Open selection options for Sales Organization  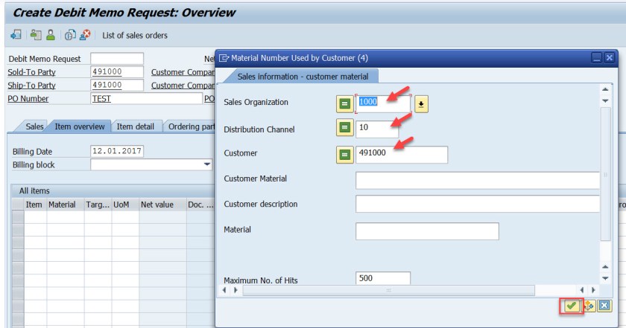344,104
